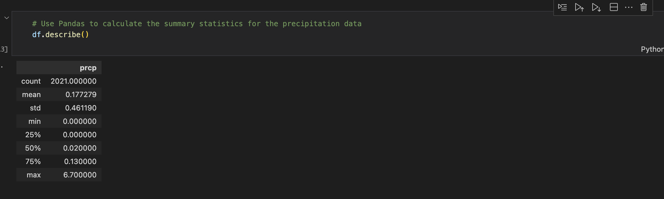Execute this cell and all below
The width and height of the screenshot is (664, 199).
point(596,7)
